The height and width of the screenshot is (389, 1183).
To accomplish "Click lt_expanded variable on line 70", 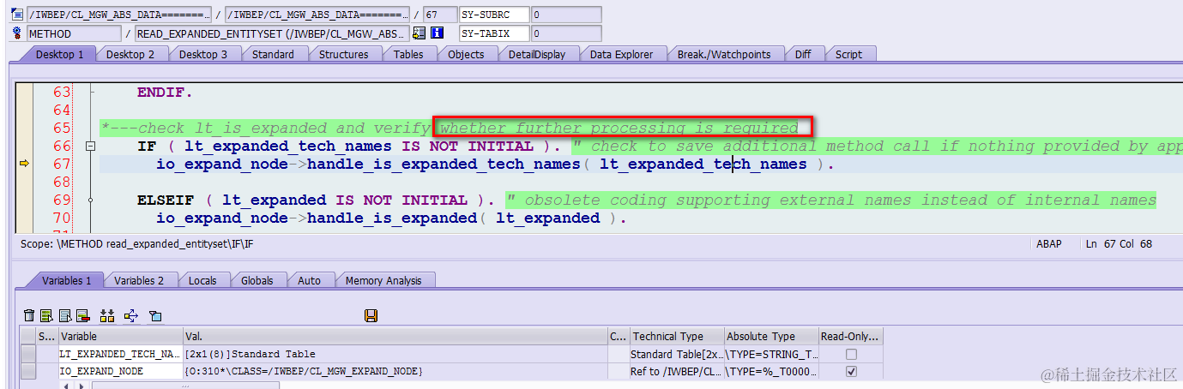I will (x=547, y=218).
